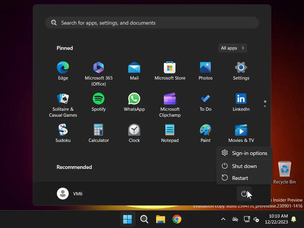The height and width of the screenshot is (228, 304).
Task: Launch Google Chrome from taskbar
Action: pyautogui.click(x=177, y=219)
